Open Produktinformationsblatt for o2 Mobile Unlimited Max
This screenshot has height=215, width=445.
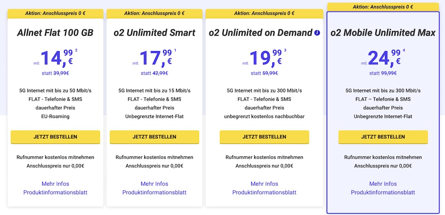point(383,192)
